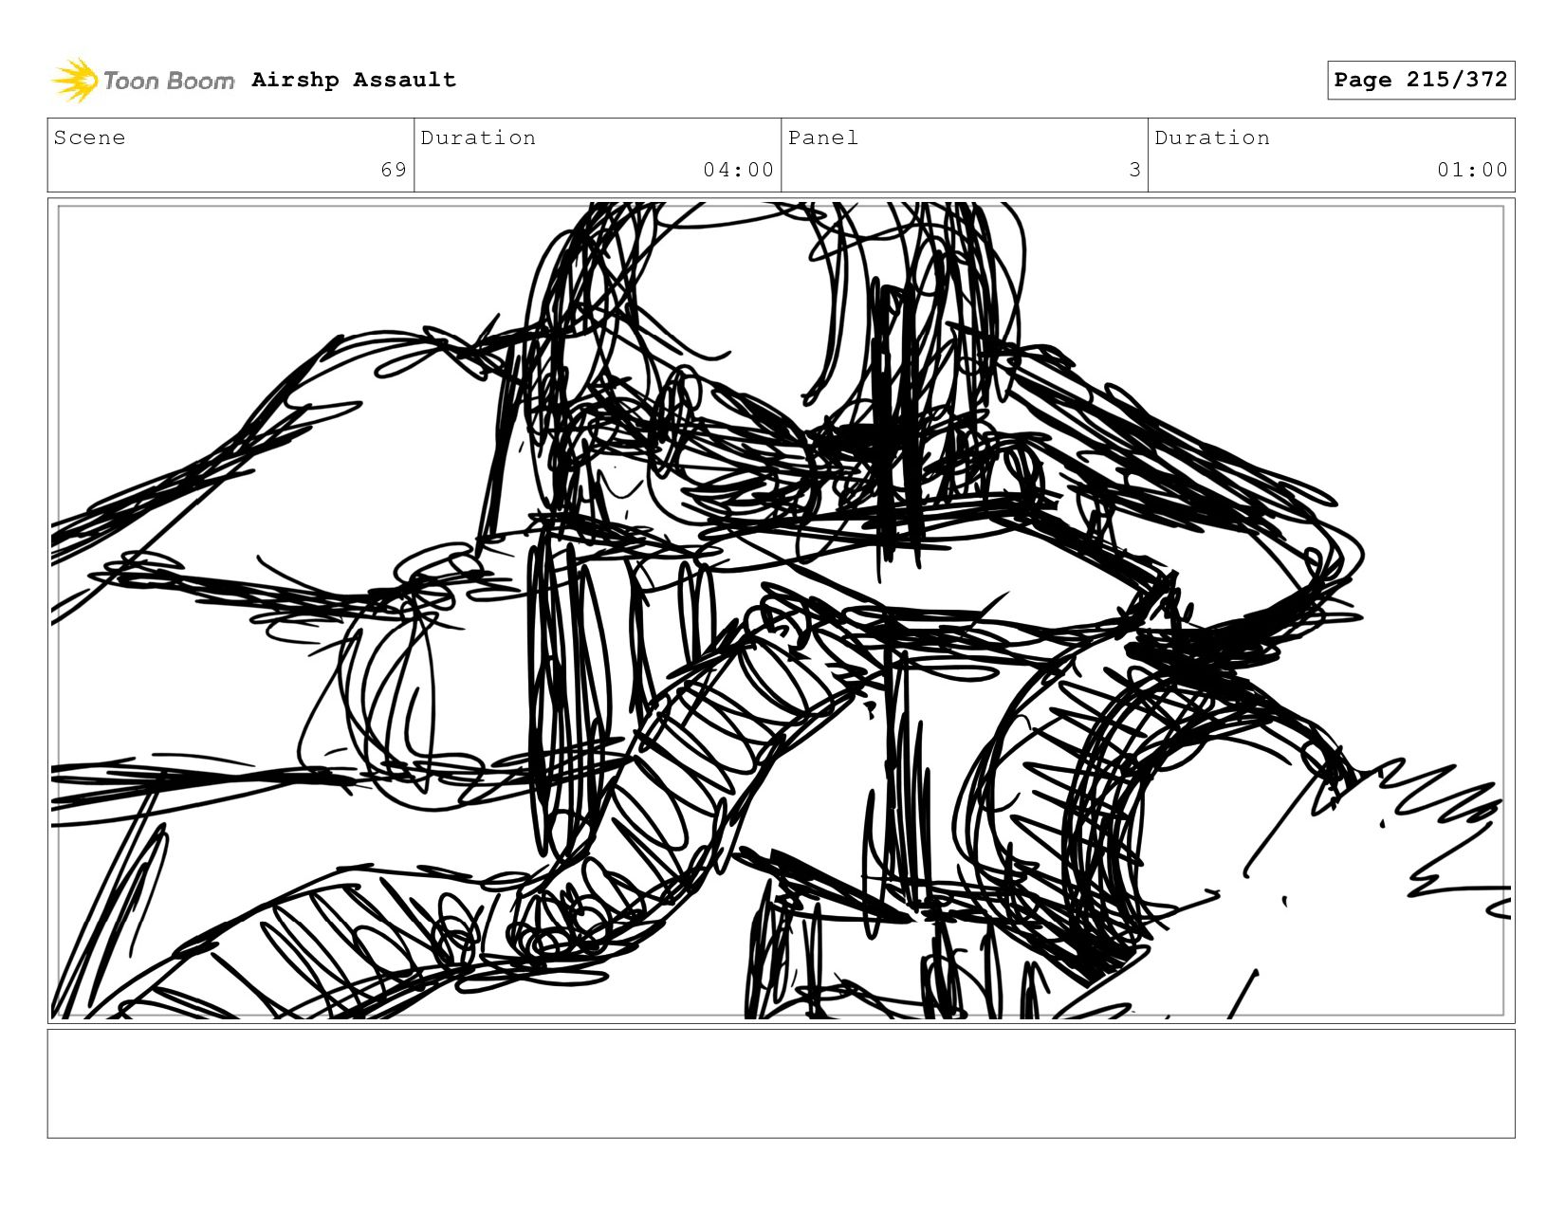Select scene number '69'
Viewport: 1565px width, 1209px height.
394,170
